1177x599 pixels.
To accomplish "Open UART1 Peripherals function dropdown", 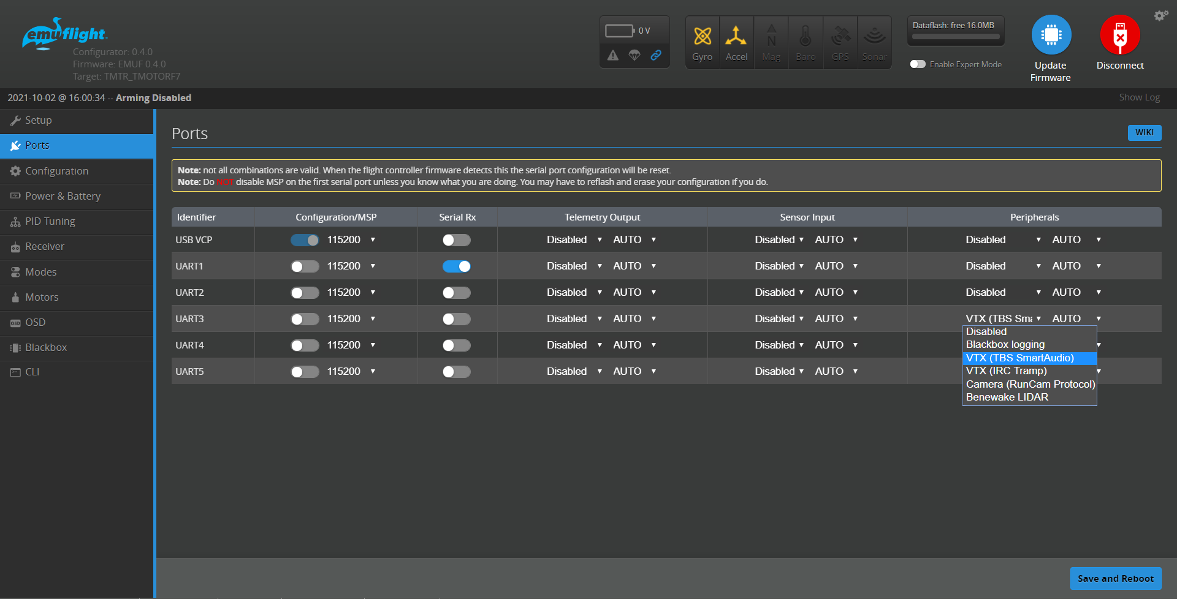I will 1004,266.
